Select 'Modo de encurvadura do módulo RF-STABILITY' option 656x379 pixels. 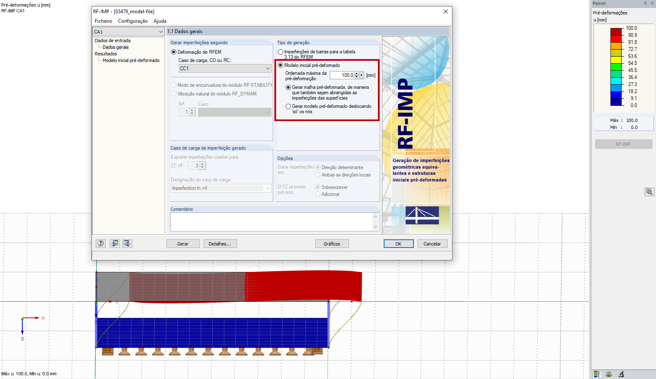[173, 85]
